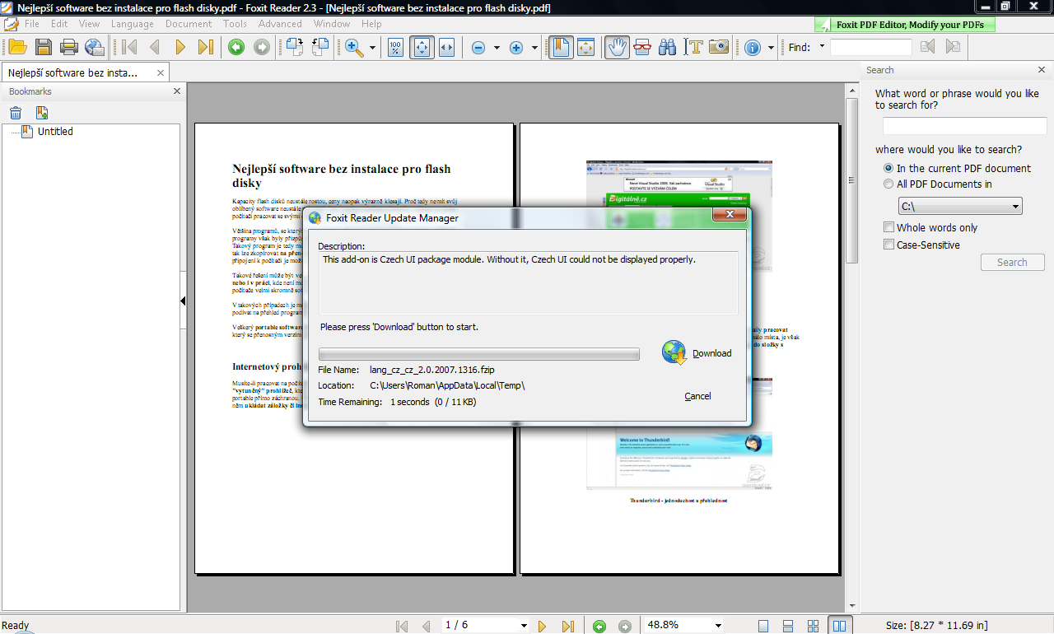Go to first page using the top toolbar
The image size is (1054, 634).
129,47
